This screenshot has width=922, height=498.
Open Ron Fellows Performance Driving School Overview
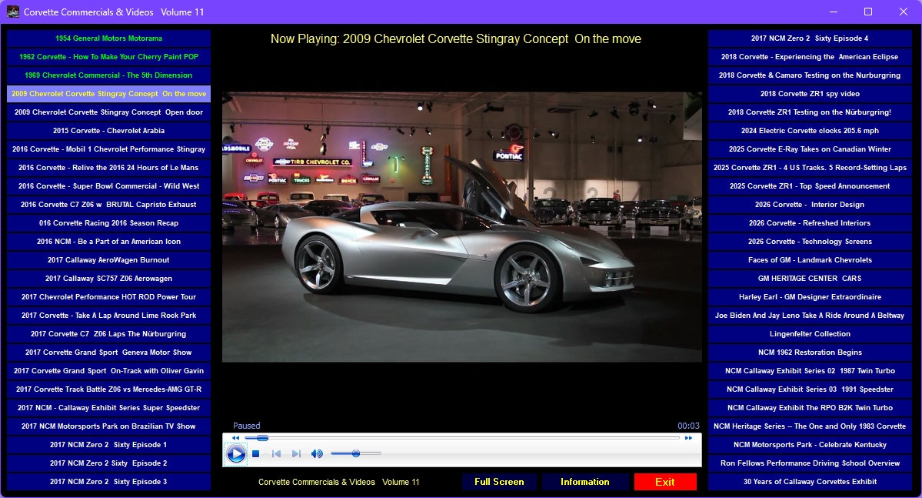coord(810,463)
